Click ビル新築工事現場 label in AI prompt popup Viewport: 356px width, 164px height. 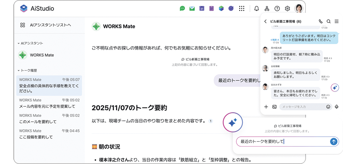click(288, 126)
